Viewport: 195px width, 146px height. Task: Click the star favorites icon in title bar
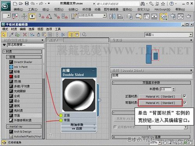163,4
